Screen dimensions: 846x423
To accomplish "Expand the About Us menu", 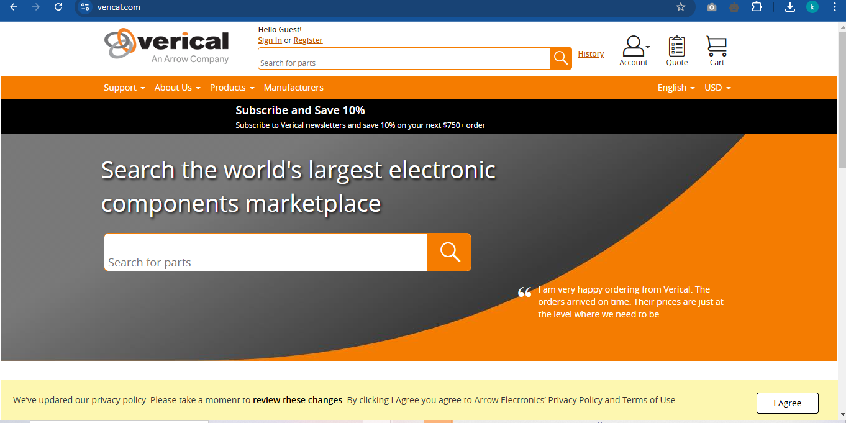I will (178, 88).
